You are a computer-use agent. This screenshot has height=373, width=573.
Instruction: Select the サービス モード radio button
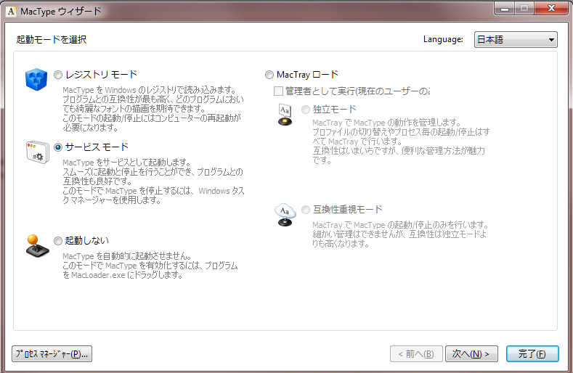click(59, 147)
